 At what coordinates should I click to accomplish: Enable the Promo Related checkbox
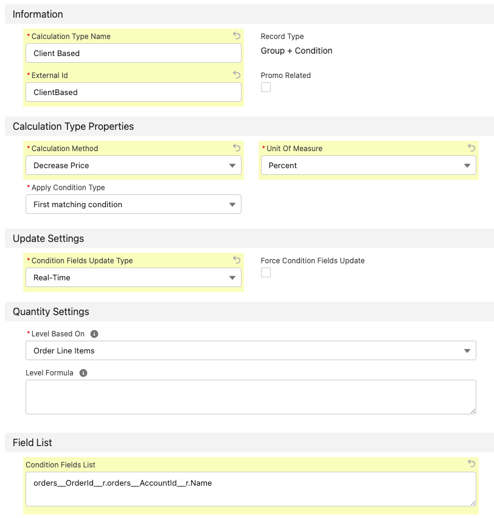265,87
